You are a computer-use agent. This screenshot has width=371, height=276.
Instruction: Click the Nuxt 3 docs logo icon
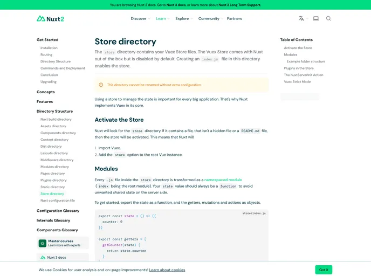[43, 257]
